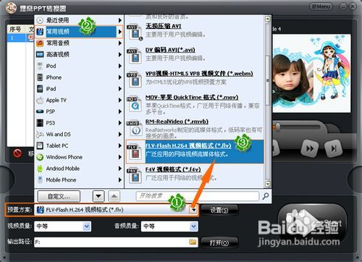Click the browse folder icon
362x262 pixels.
point(193,242)
